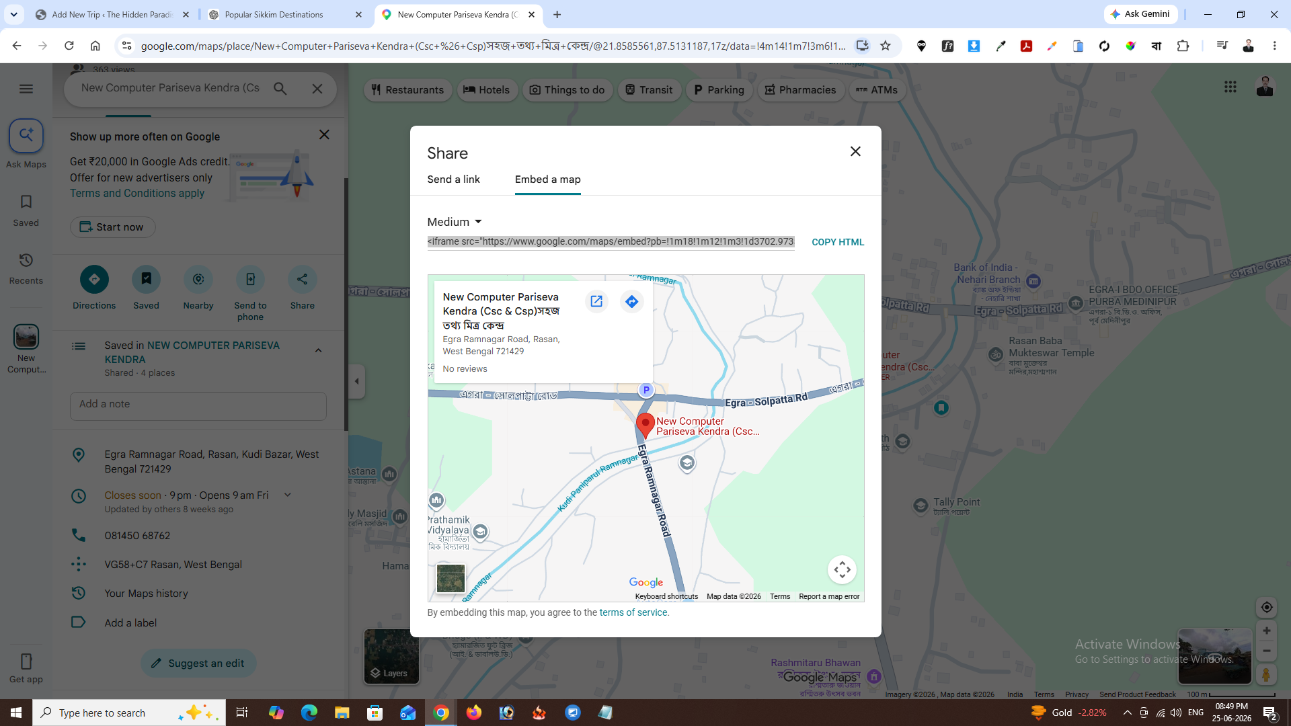Switch to Send a link tab
1291x726 pixels.
pos(453,179)
